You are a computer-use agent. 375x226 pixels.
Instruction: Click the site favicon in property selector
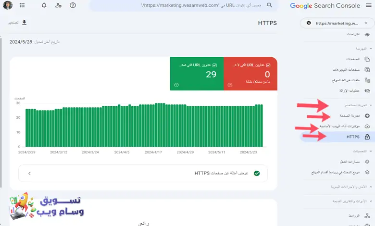[x=309, y=23]
